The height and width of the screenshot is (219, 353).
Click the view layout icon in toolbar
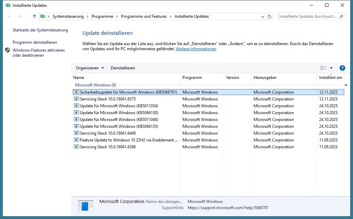pyautogui.click(x=323, y=68)
